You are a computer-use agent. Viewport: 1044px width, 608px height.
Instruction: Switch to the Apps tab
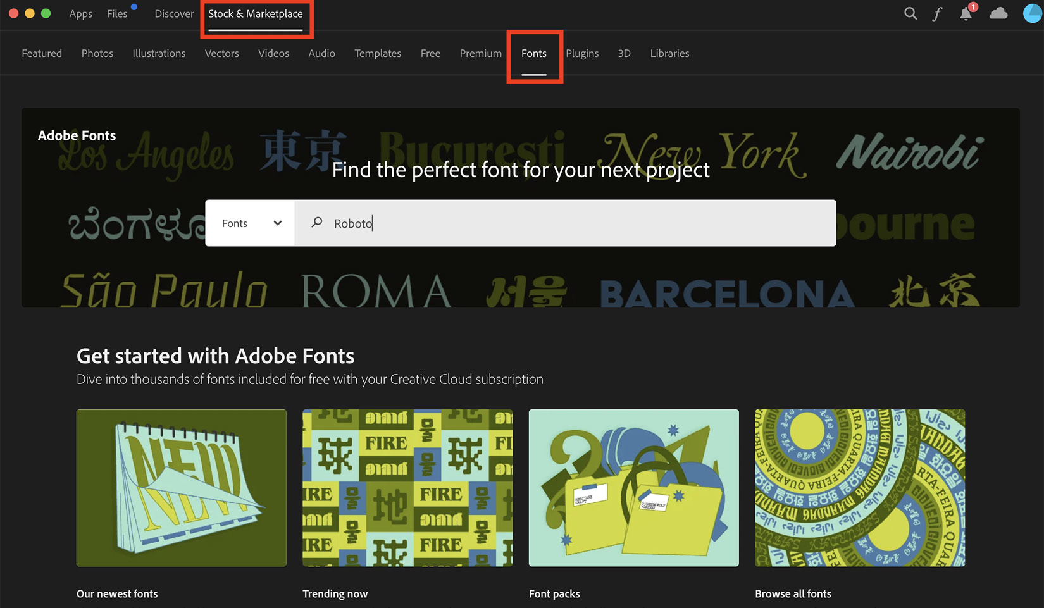(x=80, y=14)
